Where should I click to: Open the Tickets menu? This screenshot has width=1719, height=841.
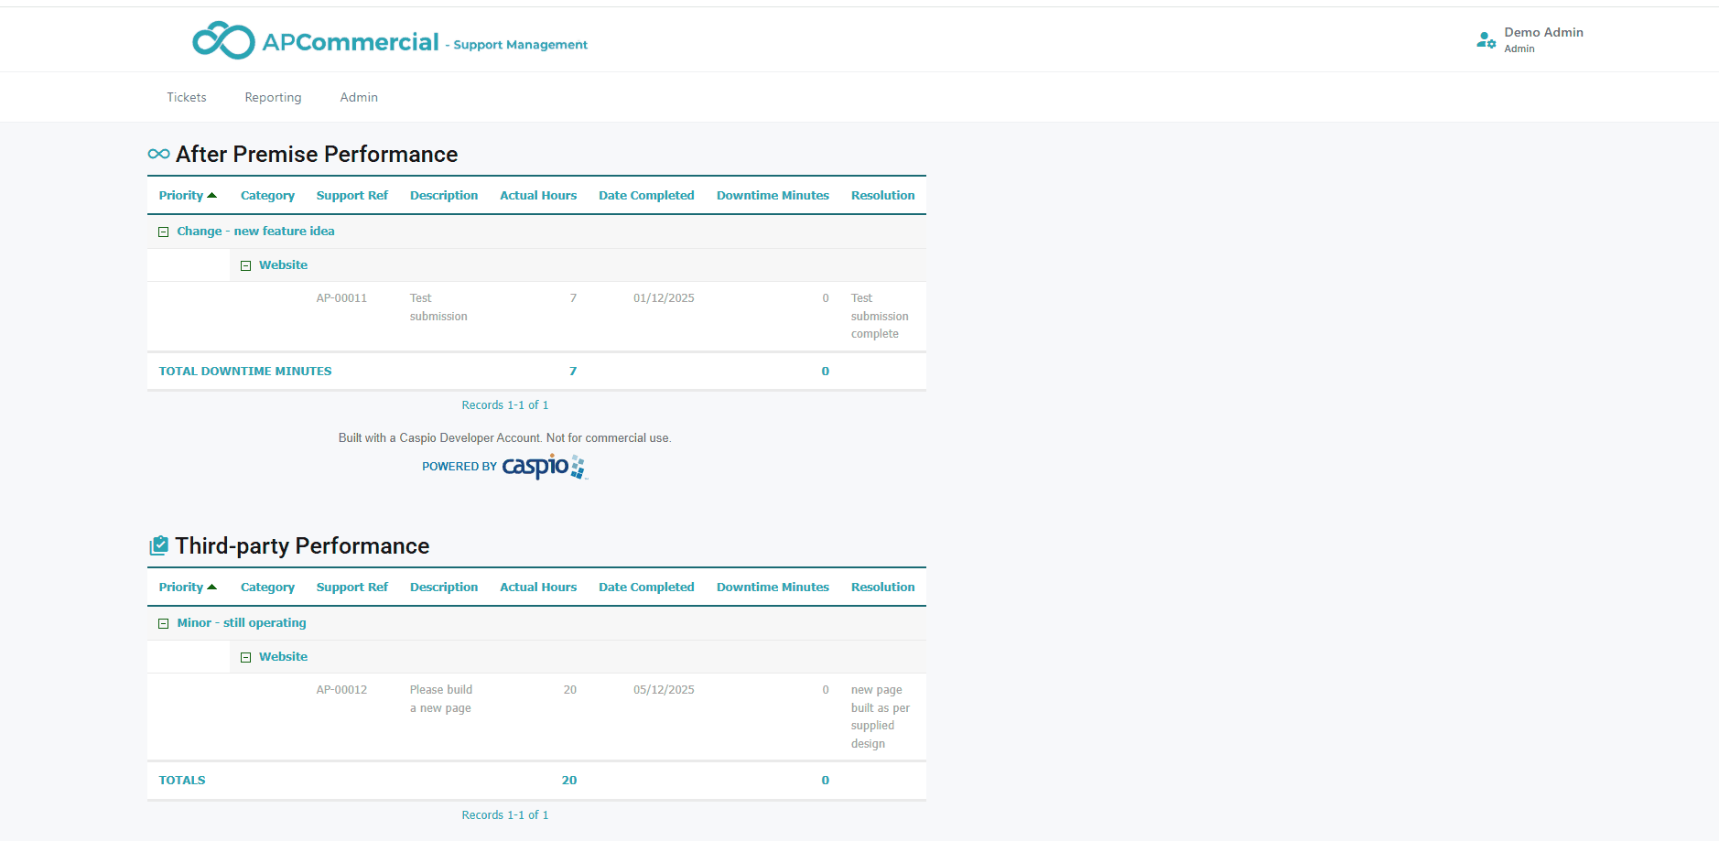[x=186, y=97]
